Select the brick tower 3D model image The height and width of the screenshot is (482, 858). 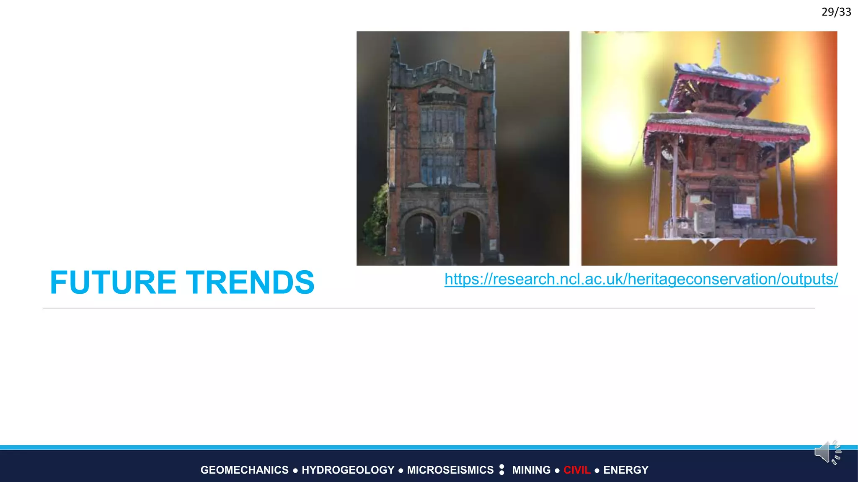(x=463, y=148)
